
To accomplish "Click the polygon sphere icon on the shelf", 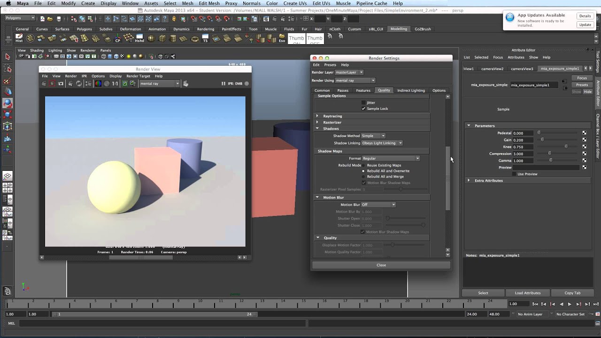I will [151, 38].
